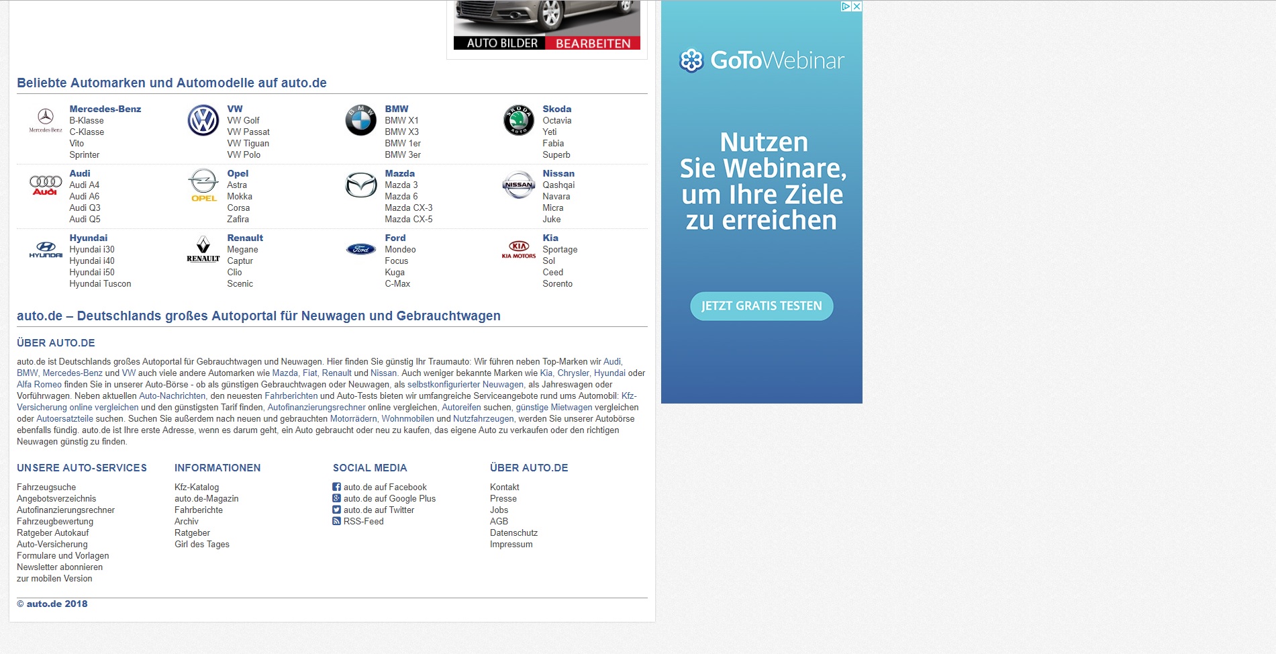Open the Skoda Octavia link
This screenshot has height=654, width=1276.
(x=557, y=120)
